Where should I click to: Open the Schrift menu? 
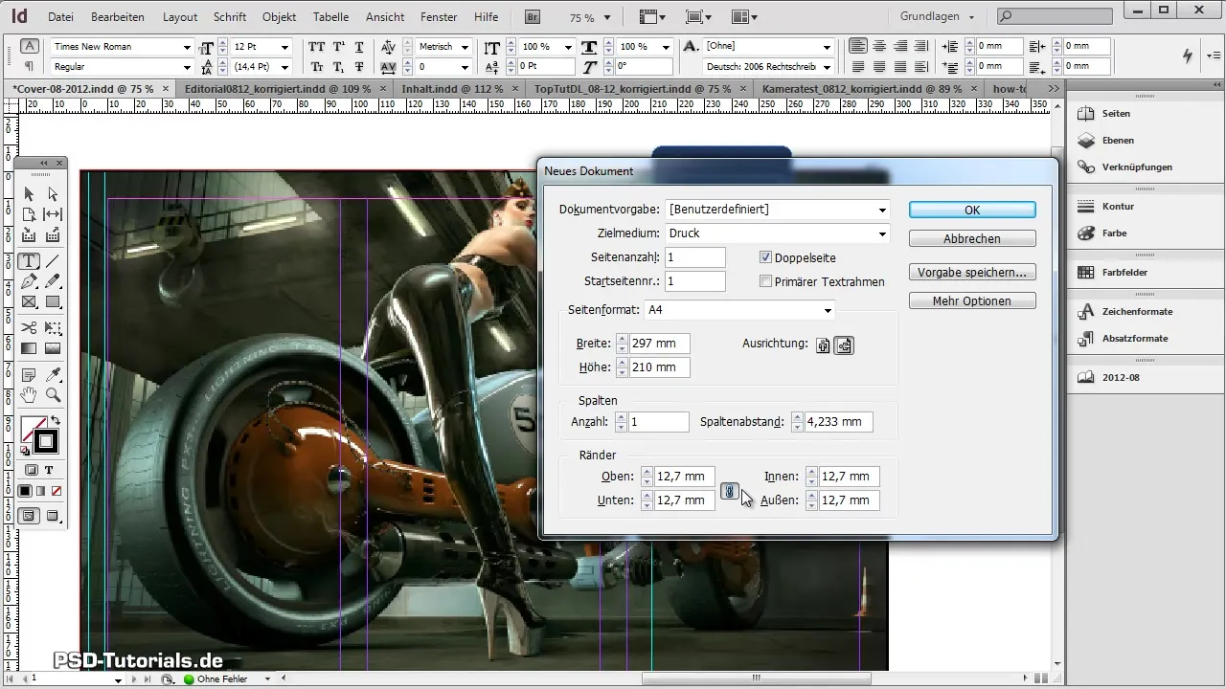pos(230,17)
